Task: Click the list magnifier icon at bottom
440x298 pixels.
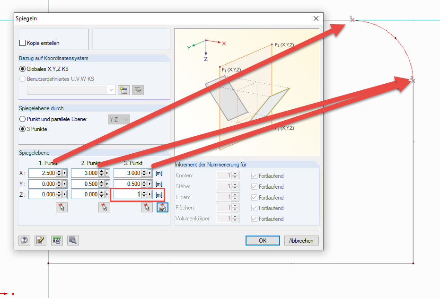Action: [x=73, y=240]
